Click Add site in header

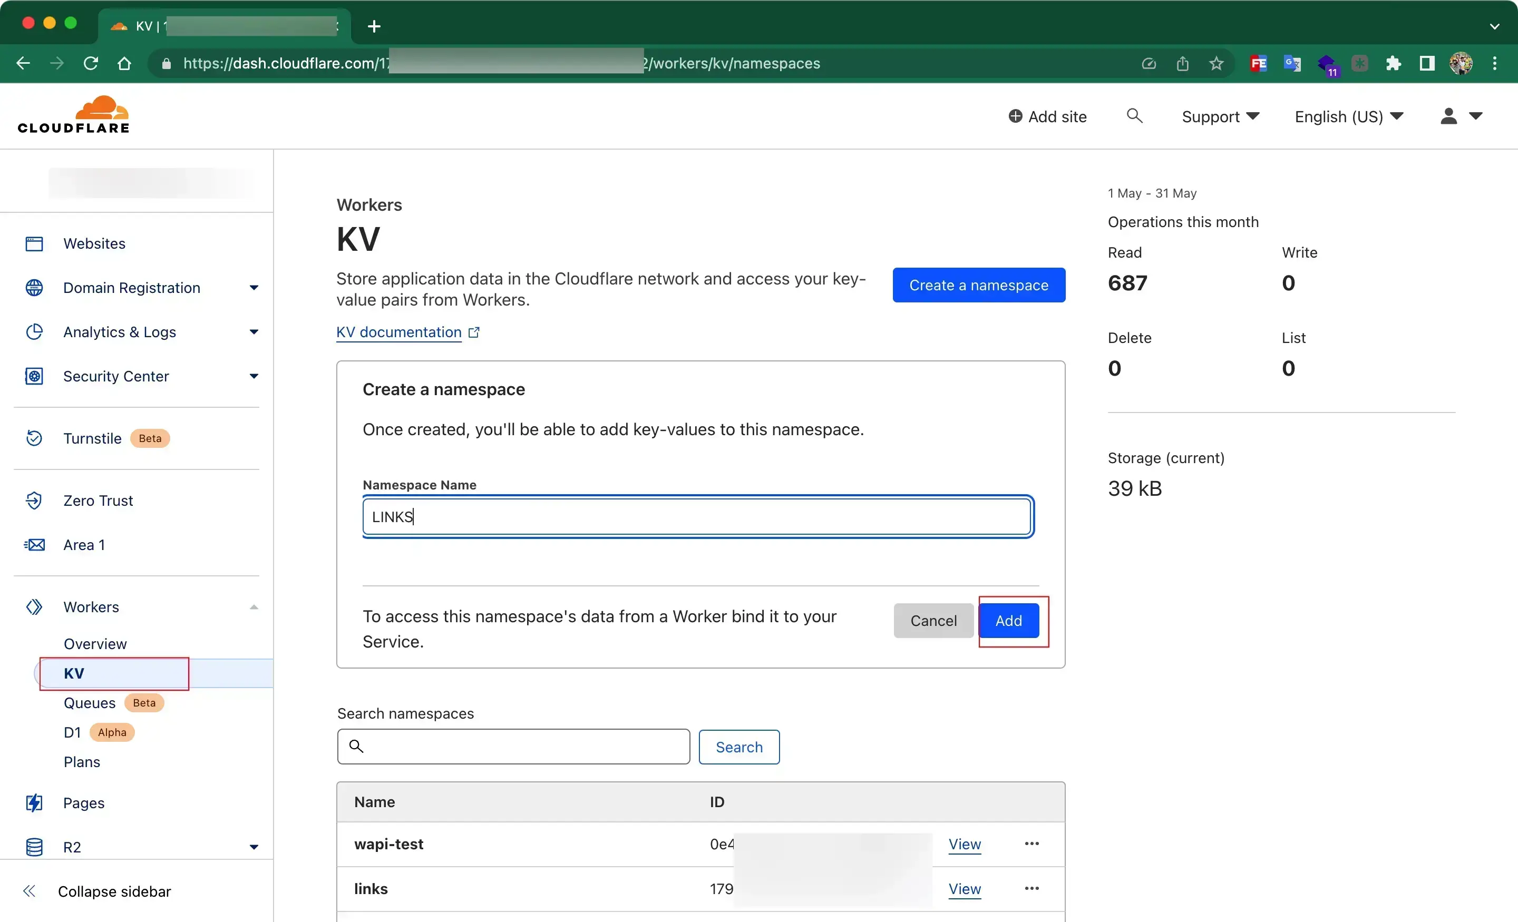[x=1047, y=116]
